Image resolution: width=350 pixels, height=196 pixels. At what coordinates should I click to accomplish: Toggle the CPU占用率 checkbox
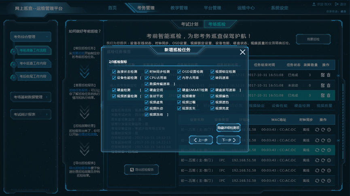146,78
